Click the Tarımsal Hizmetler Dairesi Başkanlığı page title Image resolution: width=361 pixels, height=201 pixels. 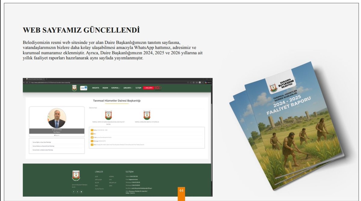[x=117, y=100]
